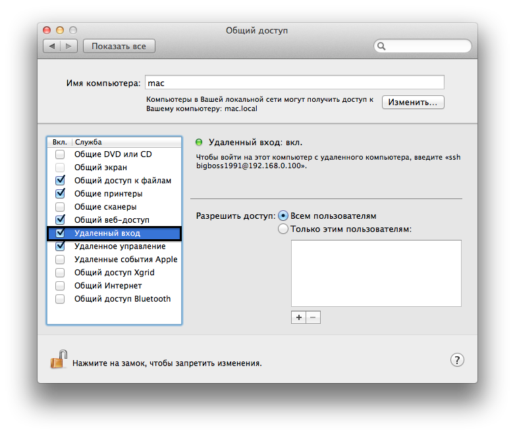
Task: Enable the Общие сканеры checkbox
Action: tap(60, 207)
